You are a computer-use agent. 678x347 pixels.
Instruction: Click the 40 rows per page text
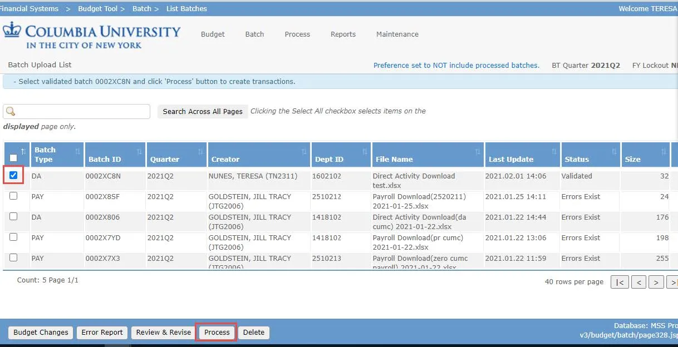pyautogui.click(x=574, y=282)
